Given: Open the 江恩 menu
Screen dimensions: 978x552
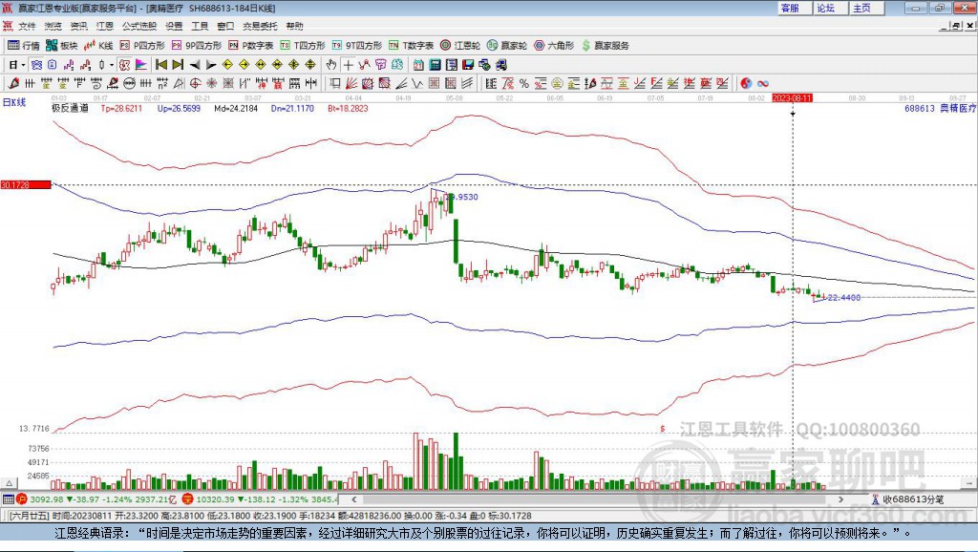Looking at the screenshot, I should 105,26.
